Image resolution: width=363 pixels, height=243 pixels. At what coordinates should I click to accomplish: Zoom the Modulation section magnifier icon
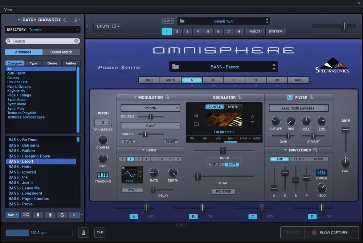click(167, 97)
